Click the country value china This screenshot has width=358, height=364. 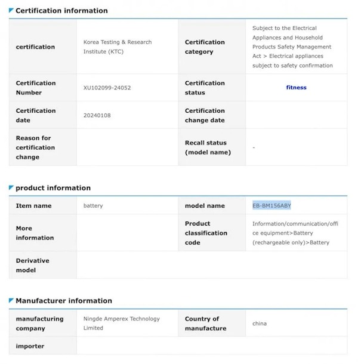(260, 323)
